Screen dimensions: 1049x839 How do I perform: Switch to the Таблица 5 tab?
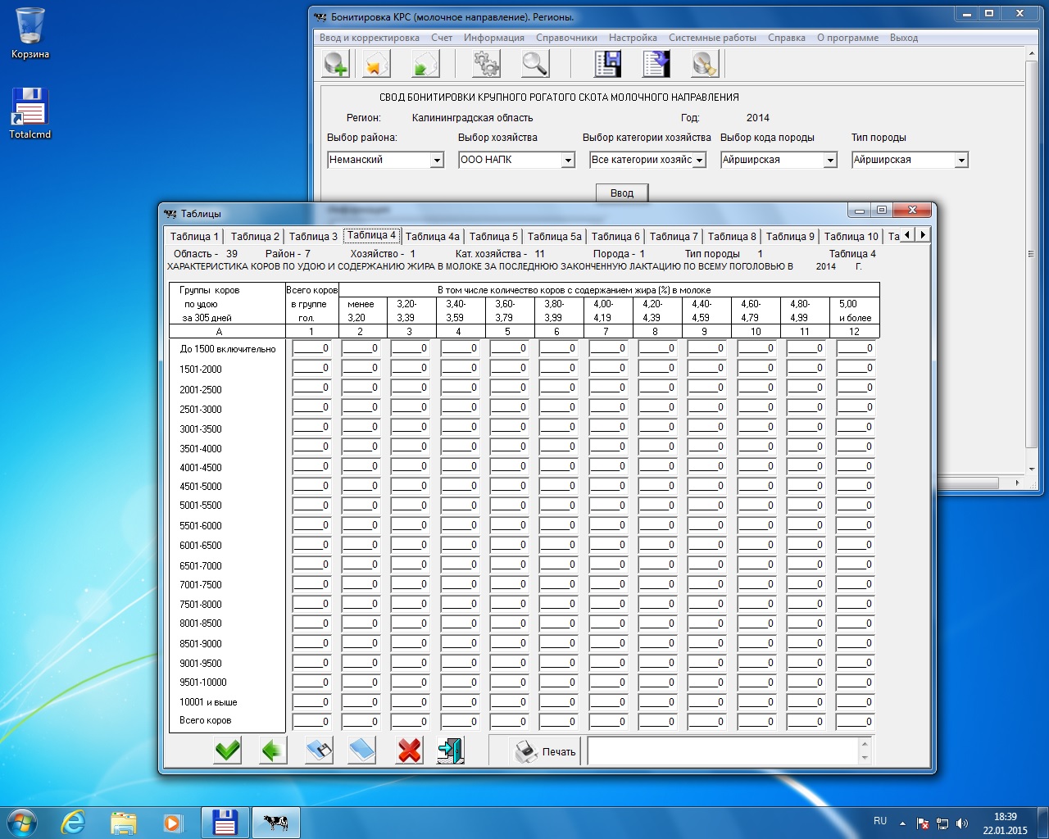click(493, 236)
